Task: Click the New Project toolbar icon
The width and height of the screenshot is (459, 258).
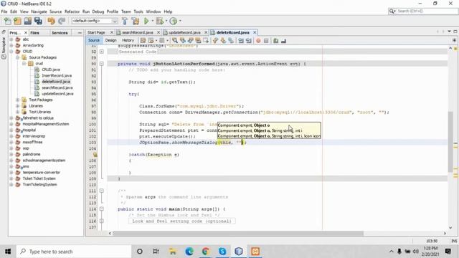Action: (17, 21)
